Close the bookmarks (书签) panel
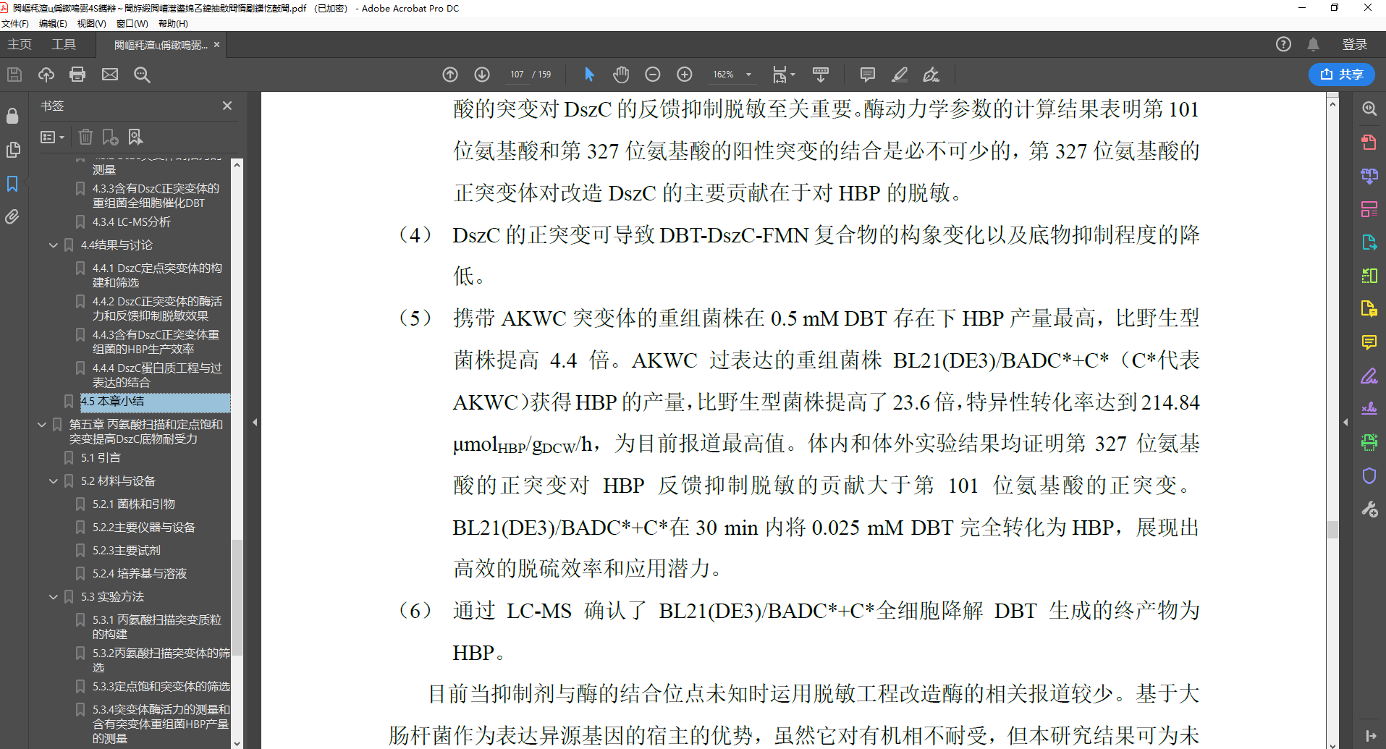This screenshot has width=1386, height=749. tap(227, 106)
